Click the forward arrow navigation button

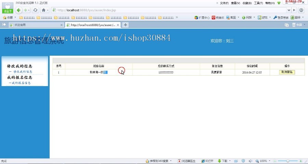(25, 10)
